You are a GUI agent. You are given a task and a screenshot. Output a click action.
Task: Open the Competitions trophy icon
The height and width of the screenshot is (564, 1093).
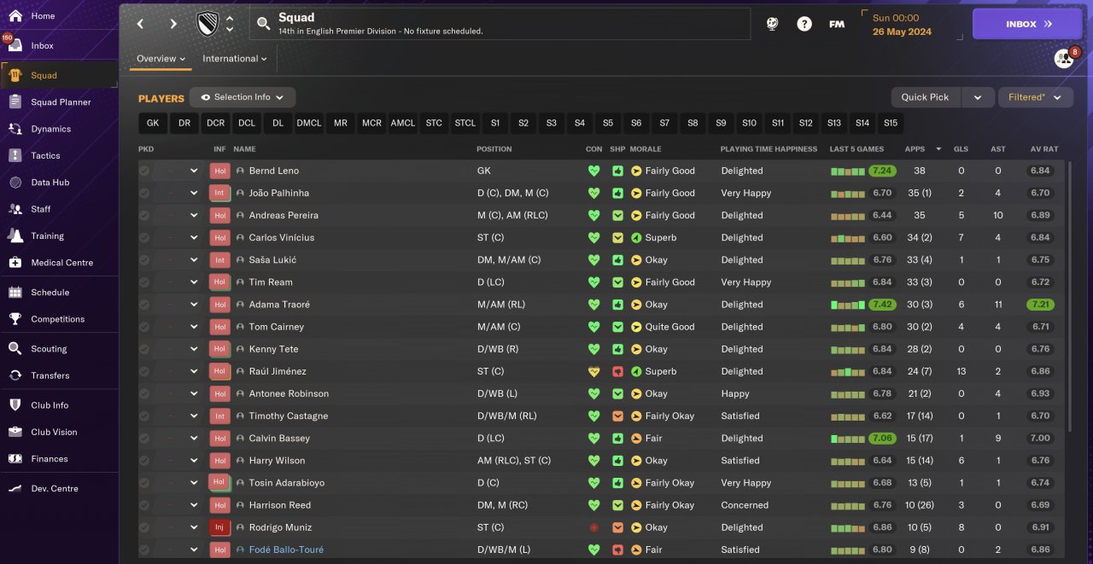click(x=15, y=318)
